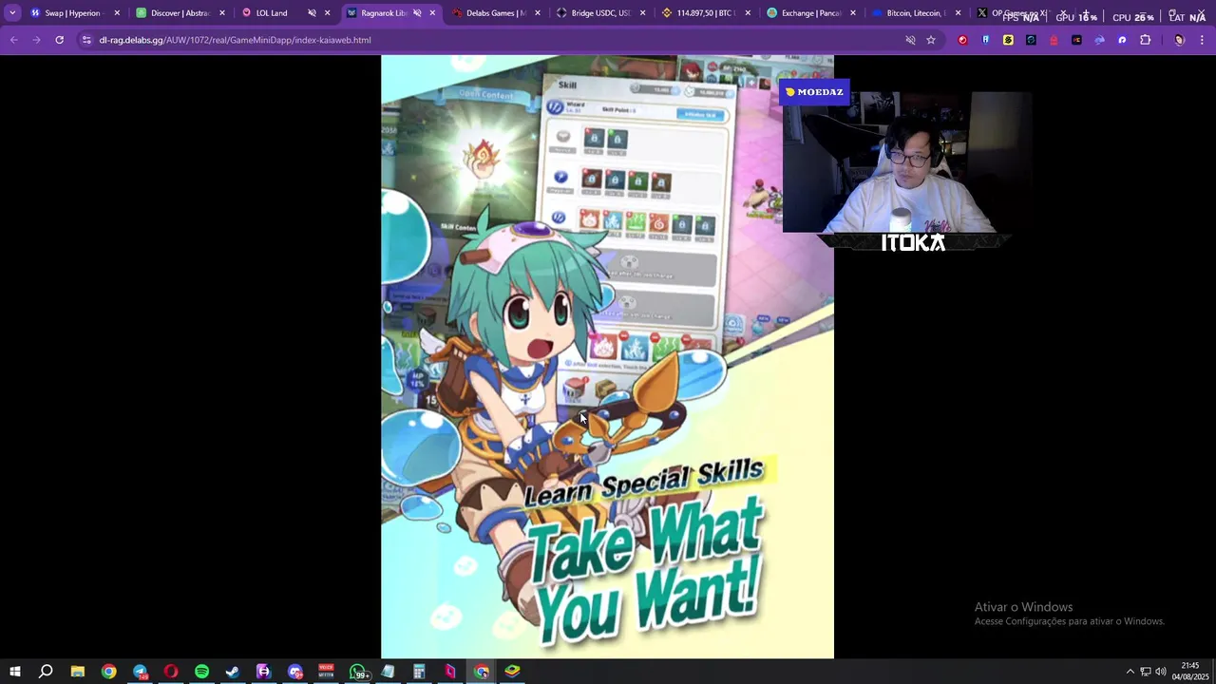Image resolution: width=1216 pixels, height=684 pixels.
Task: Open File Explorer from taskbar
Action: pos(78,672)
